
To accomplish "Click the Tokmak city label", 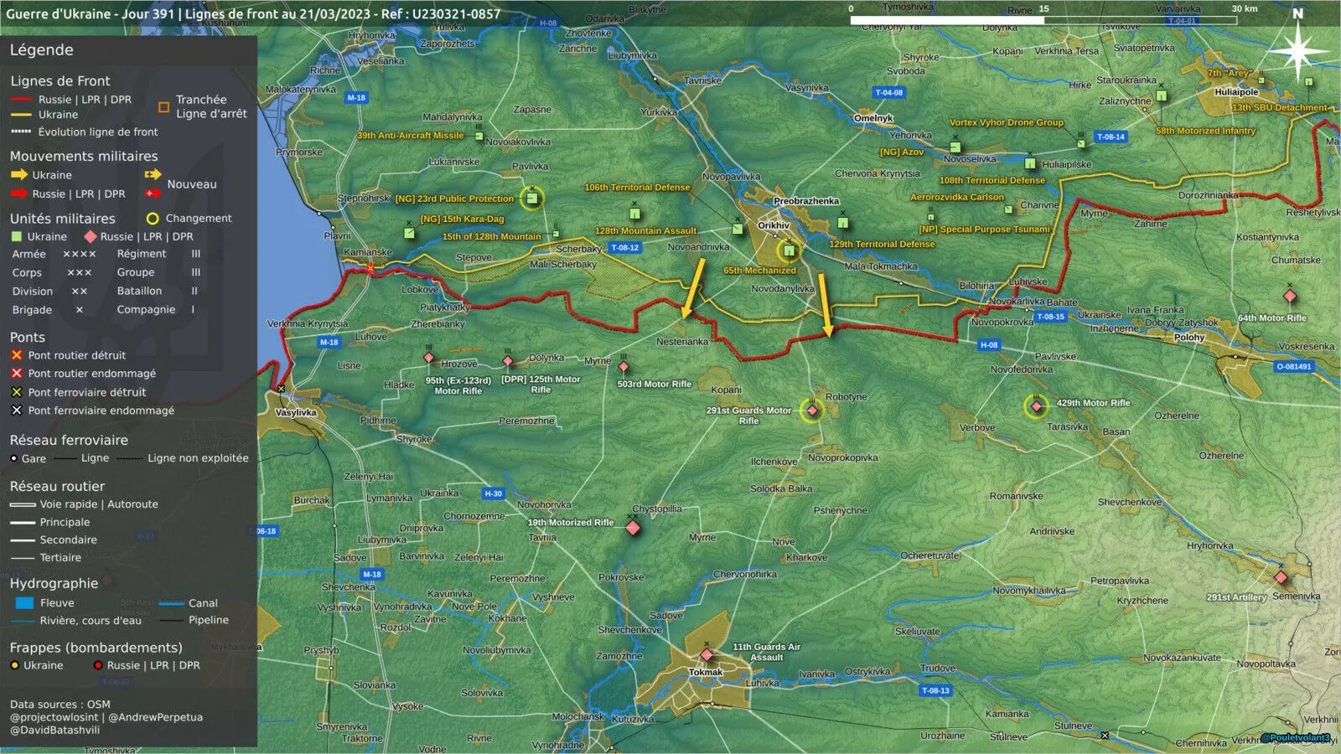I will [x=706, y=673].
